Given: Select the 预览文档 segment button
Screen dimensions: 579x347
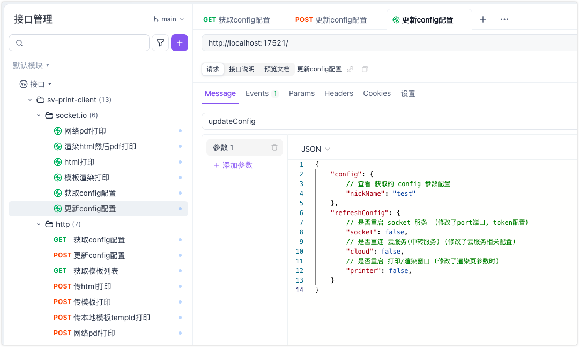Looking at the screenshot, I should [x=277, y=69].
